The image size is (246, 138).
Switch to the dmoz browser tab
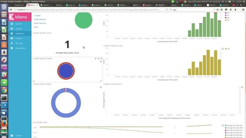click(x=199, y=5)
